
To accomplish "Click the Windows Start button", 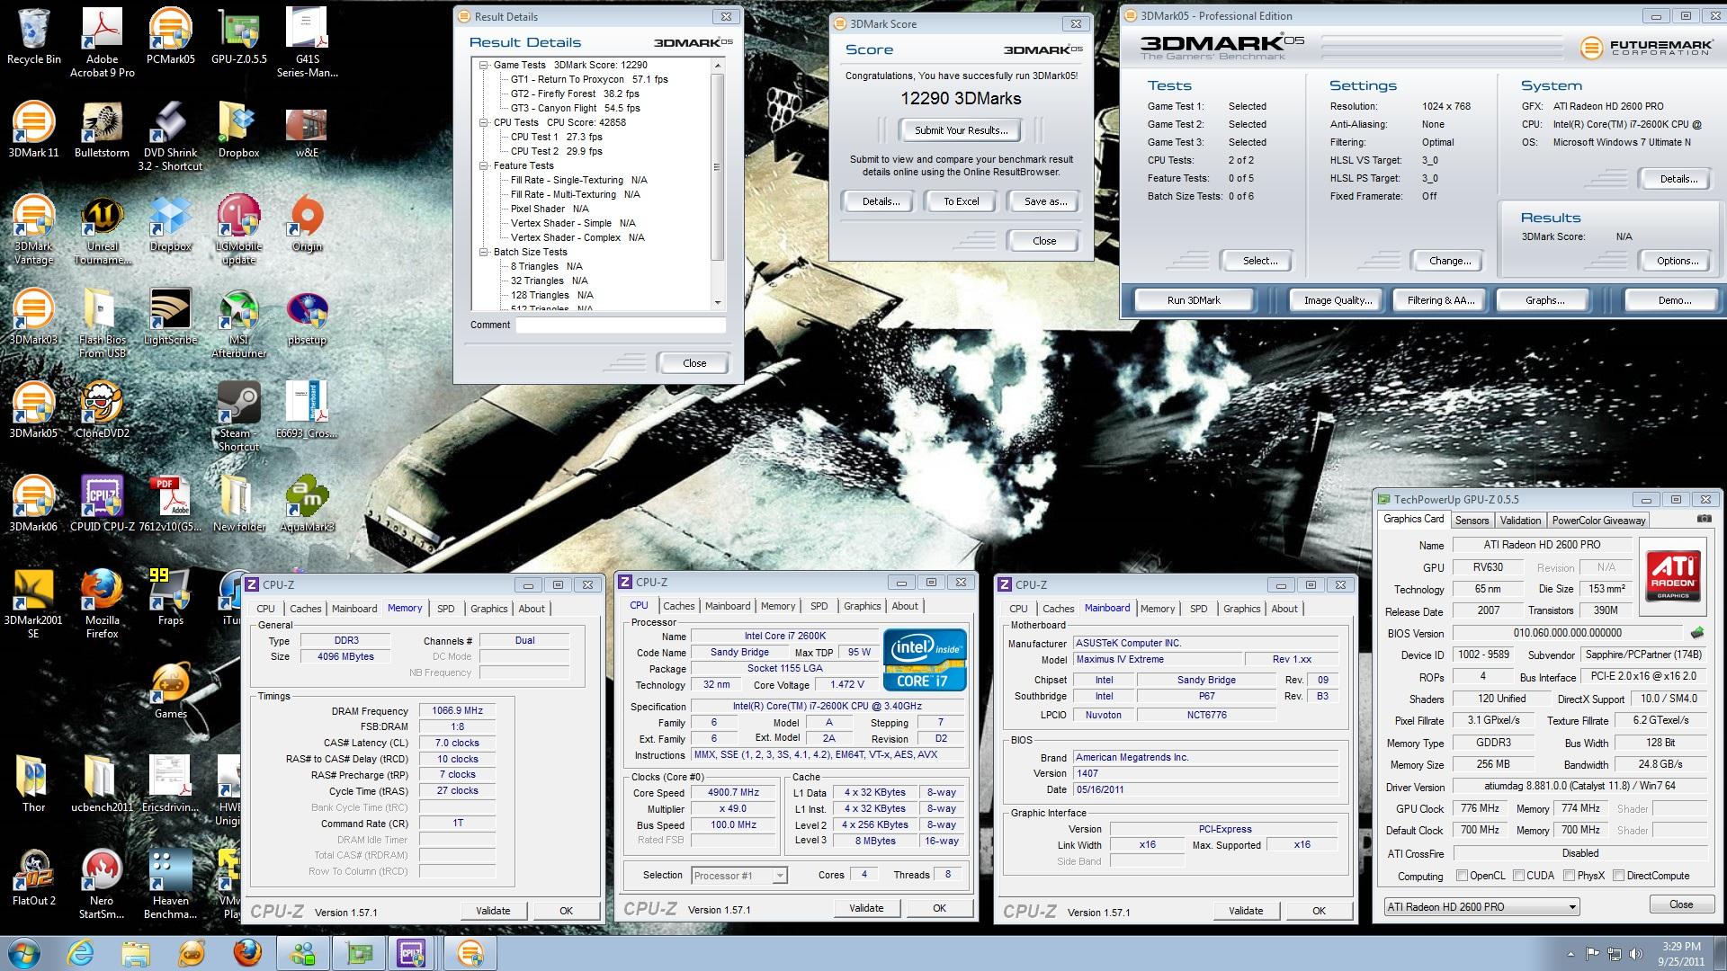I will coord(24,953).
